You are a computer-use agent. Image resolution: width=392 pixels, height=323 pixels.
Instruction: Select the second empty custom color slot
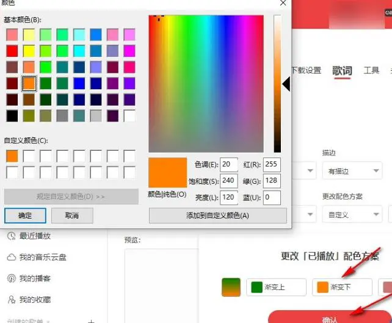[x=29, y=156]
